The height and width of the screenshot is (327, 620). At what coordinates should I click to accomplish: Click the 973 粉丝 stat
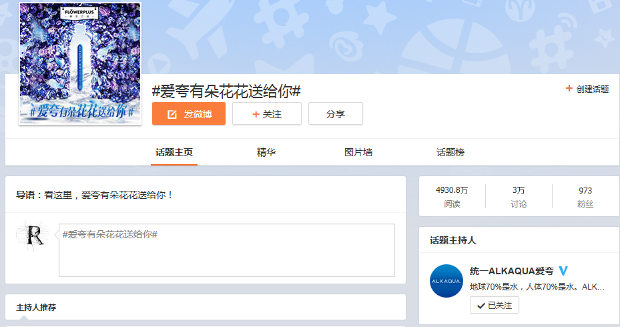(585, 196)
